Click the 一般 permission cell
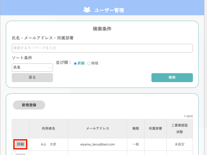The image size is (207, 155). [136, 144]
